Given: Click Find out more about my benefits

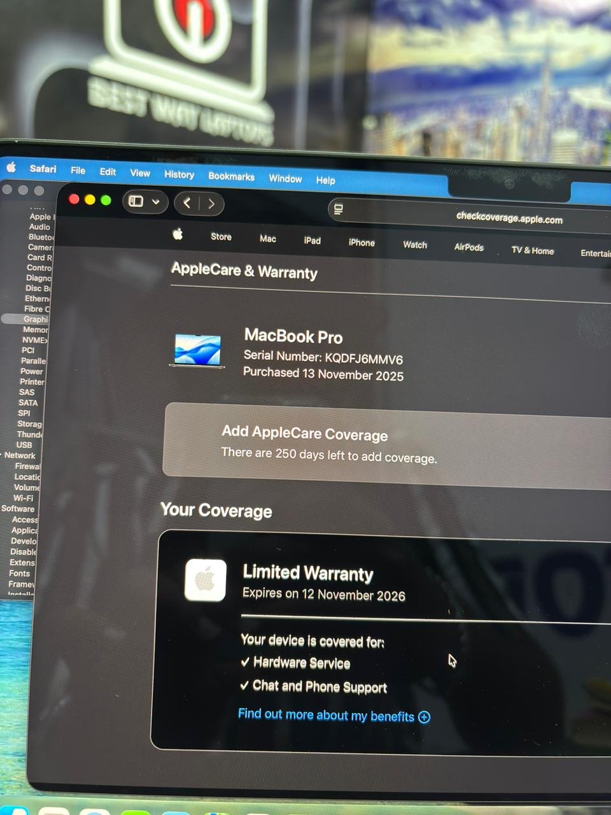Looking at the screenshot, I should 326,715.
